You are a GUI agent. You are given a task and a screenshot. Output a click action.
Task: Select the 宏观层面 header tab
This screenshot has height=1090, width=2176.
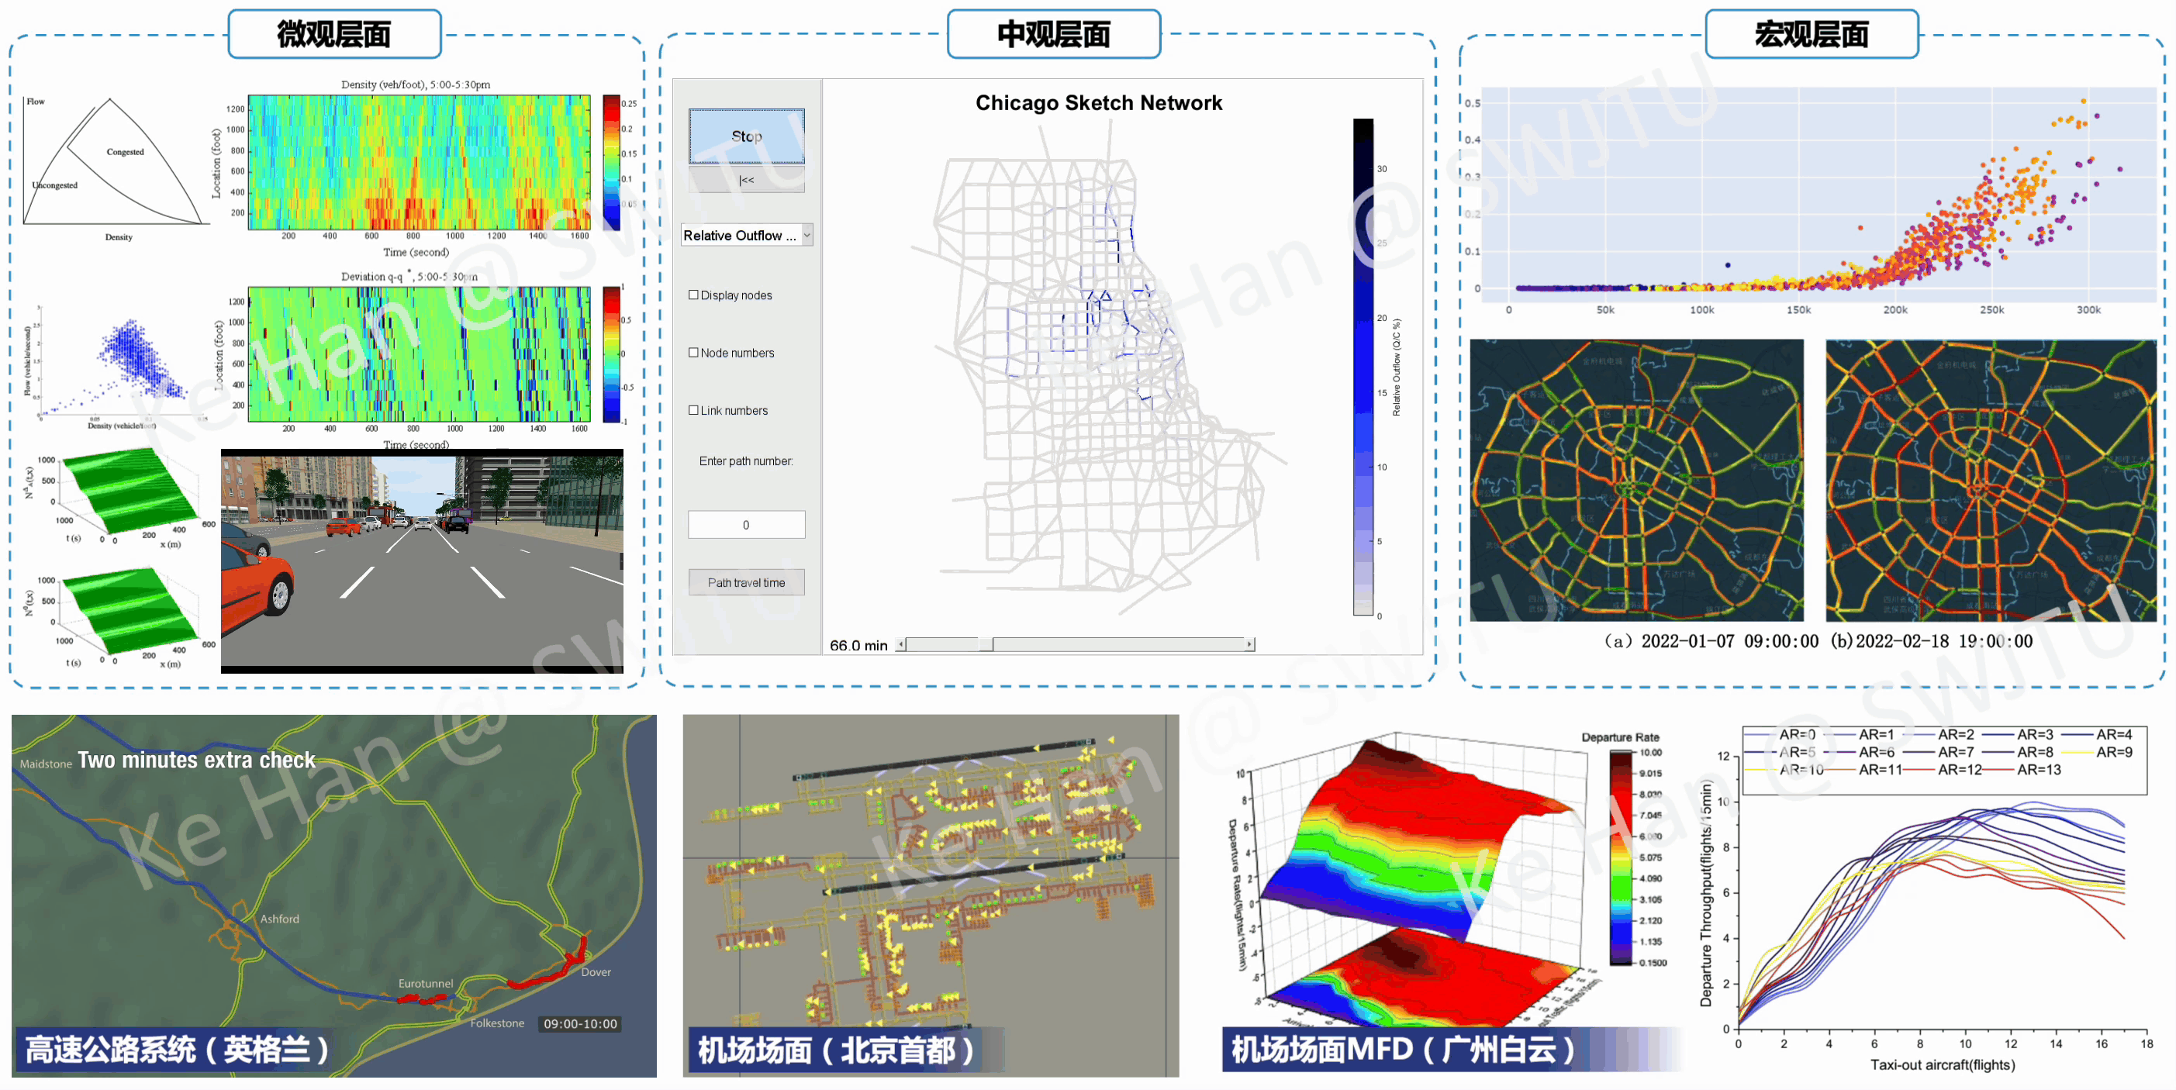(1811, 35)
